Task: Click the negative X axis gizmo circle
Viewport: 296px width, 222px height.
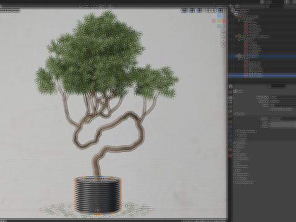Action: [x=214, y=20]
